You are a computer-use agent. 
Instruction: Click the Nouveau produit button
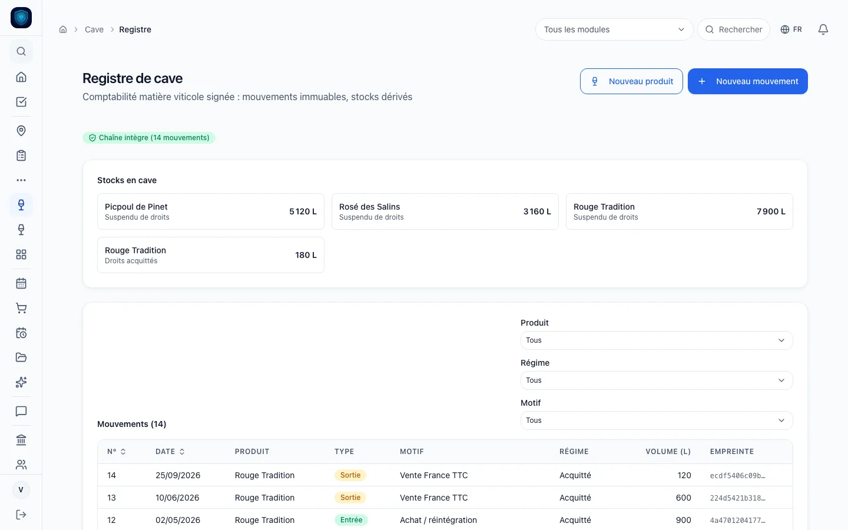click(x=631, y=81)
